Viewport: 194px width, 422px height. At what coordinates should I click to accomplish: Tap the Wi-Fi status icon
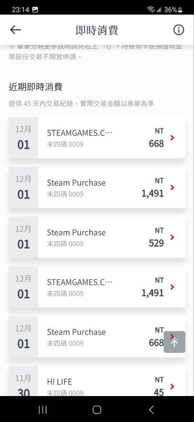151,10
